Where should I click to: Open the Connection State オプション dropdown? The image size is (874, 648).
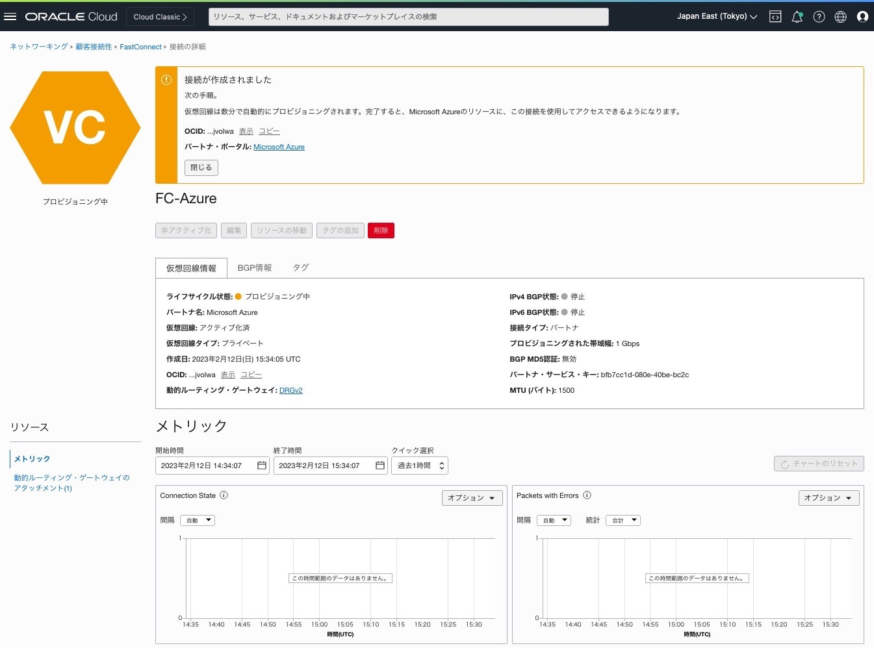pos(472,498)
